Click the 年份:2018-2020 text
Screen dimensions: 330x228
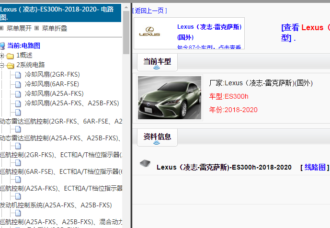[x=233, y=110]
